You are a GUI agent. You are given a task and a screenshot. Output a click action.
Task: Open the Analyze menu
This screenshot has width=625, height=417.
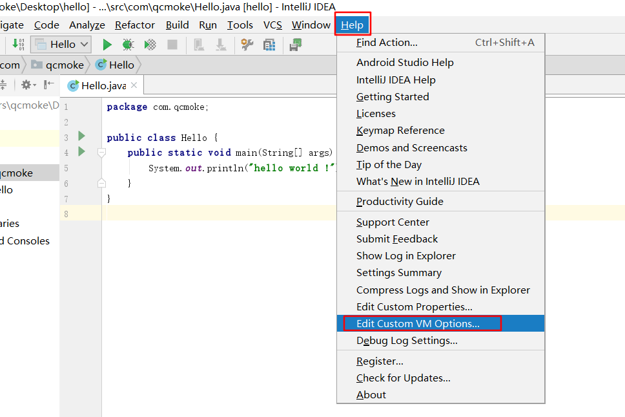pos(87,25)
